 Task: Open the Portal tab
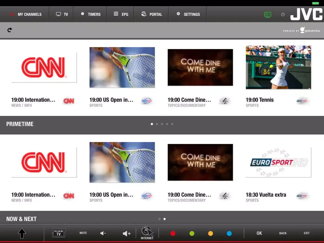[x=151, y=14]
